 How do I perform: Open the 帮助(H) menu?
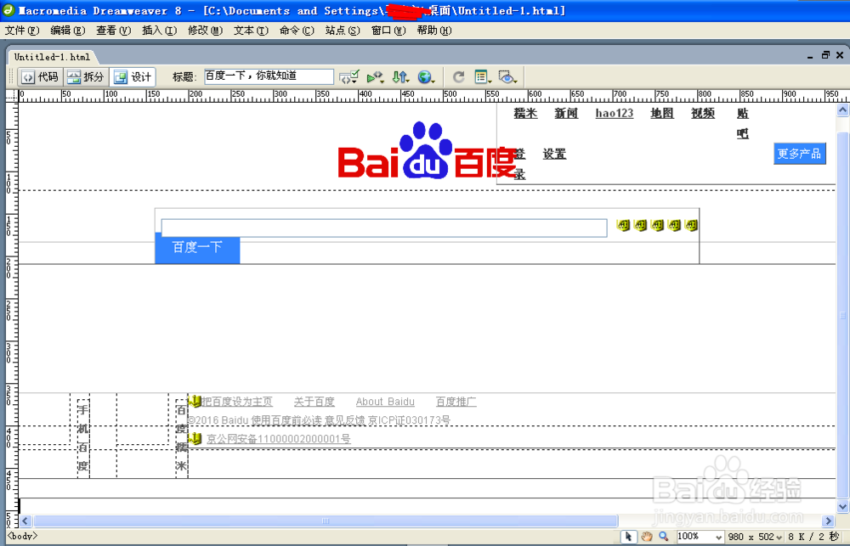point(434,31)
